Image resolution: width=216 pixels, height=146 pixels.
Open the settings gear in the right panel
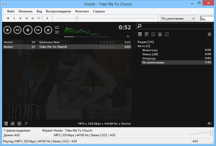[x=210, y=34]
